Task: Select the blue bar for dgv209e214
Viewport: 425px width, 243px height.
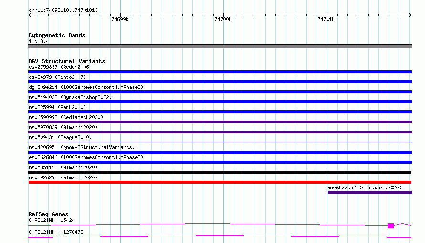Action: [220, 92]
